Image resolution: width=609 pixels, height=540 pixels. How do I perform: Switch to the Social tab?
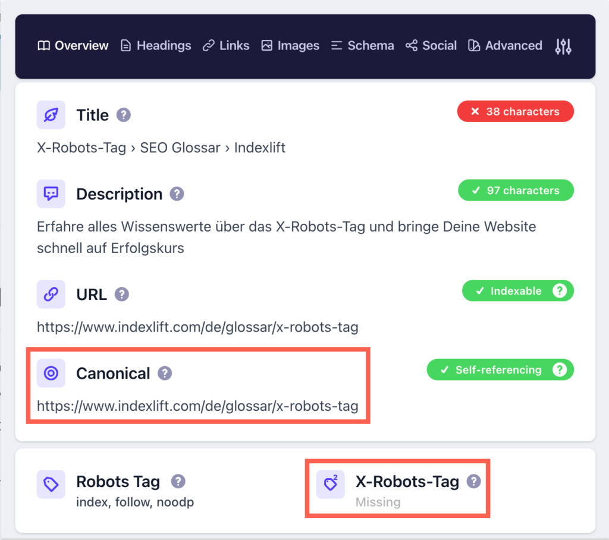click(x=431, y=46)
